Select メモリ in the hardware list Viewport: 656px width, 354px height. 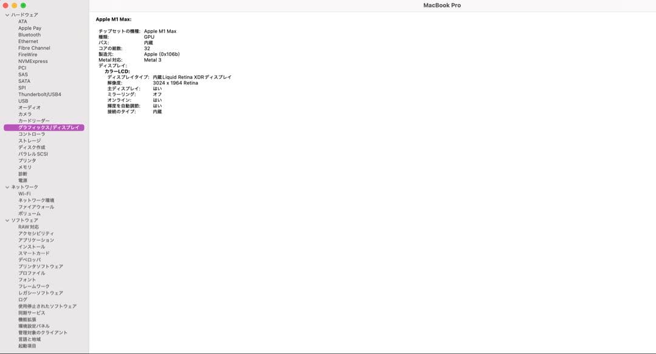(x=25, y=167)
